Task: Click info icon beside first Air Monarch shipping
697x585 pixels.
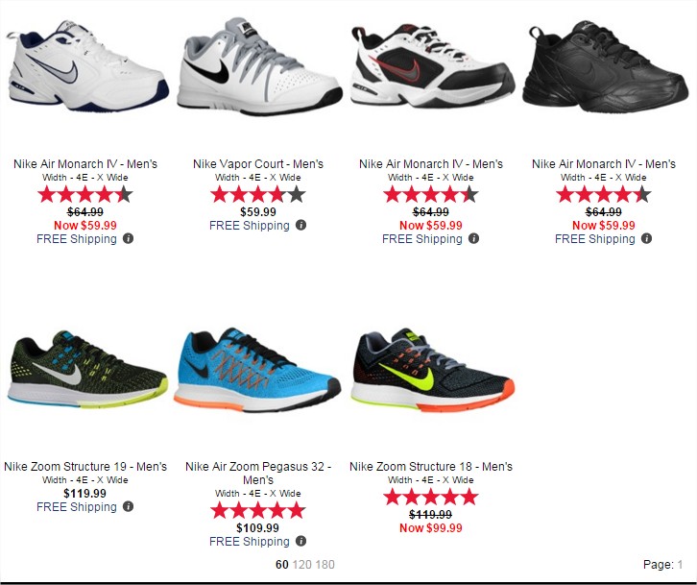Action: (x=128, y=238)
